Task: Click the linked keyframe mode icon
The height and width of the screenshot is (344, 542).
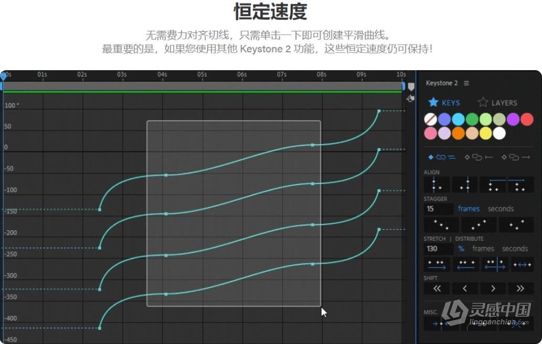Action: [x=442, y=157]
